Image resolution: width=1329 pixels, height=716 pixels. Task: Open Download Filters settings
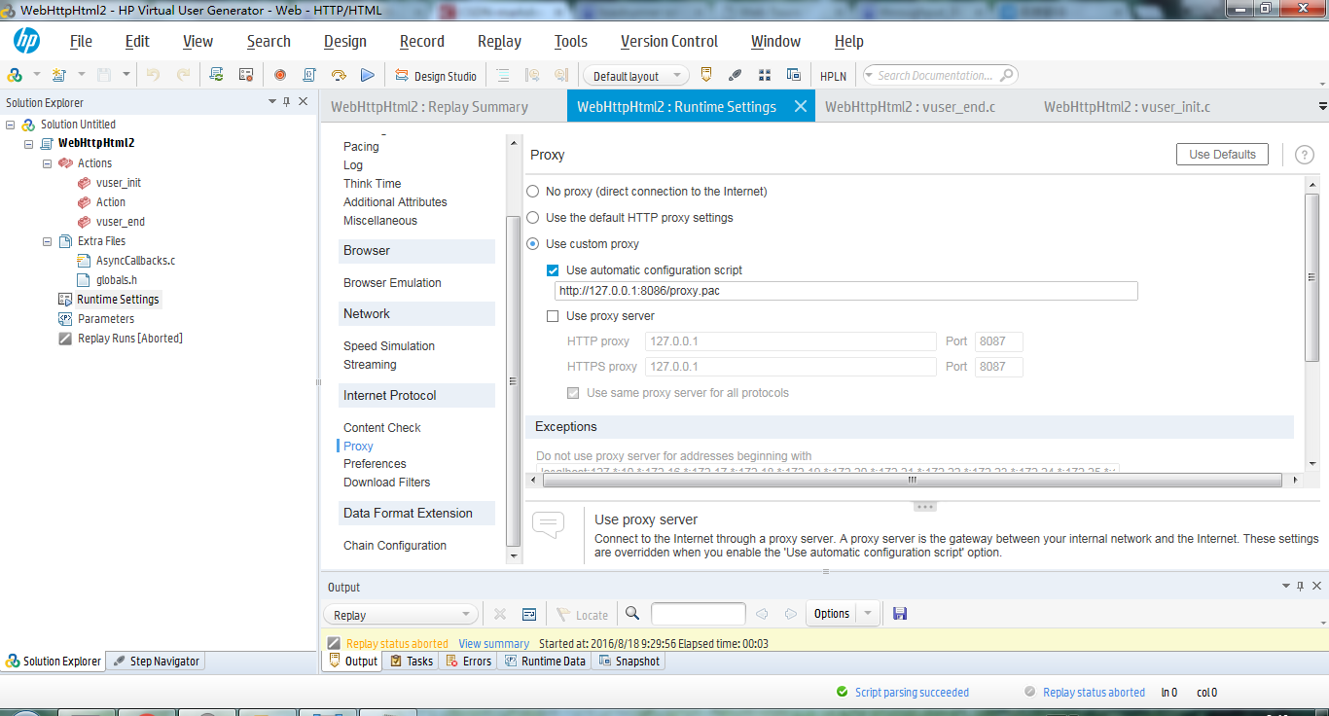click(x=386, y=483)
